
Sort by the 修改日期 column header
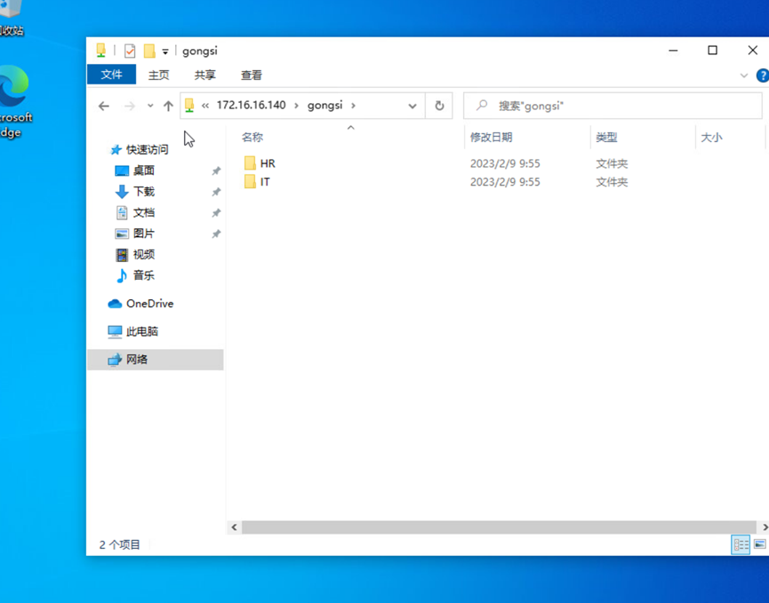(491, 137)
